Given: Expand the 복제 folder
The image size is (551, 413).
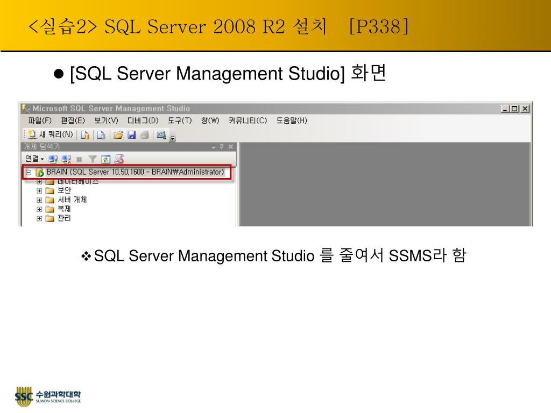Looking at the screenshot, I should (39, 209).
